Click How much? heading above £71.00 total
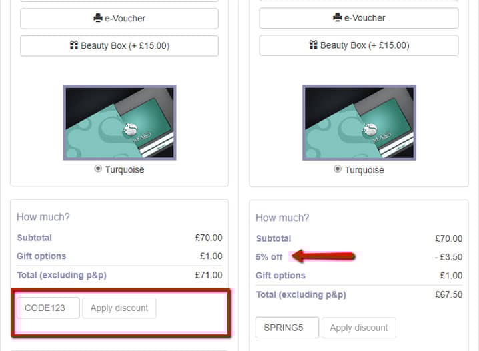Image resolution: width=479 pixels, height=351 pixels. click(x=43, y=217)
